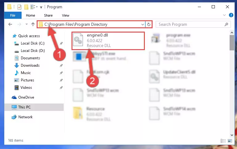Click the search magnifier icon

(226, 24)
